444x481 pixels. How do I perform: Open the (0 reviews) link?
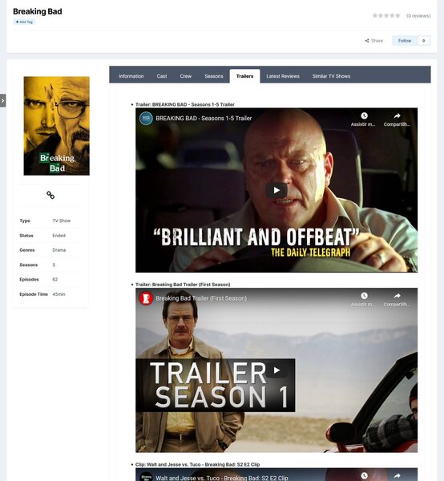pyautogui.click(x=418, y=16)
